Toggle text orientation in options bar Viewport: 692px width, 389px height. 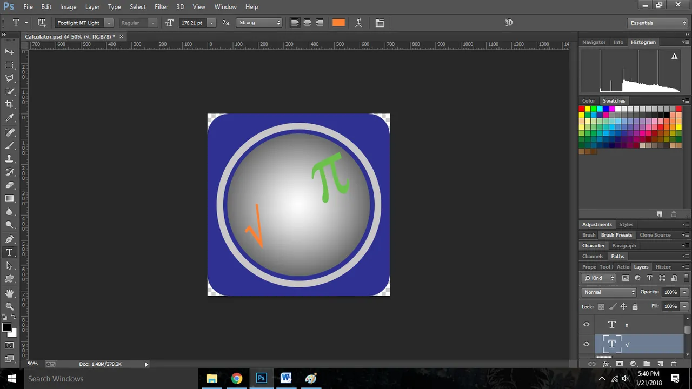42,23
